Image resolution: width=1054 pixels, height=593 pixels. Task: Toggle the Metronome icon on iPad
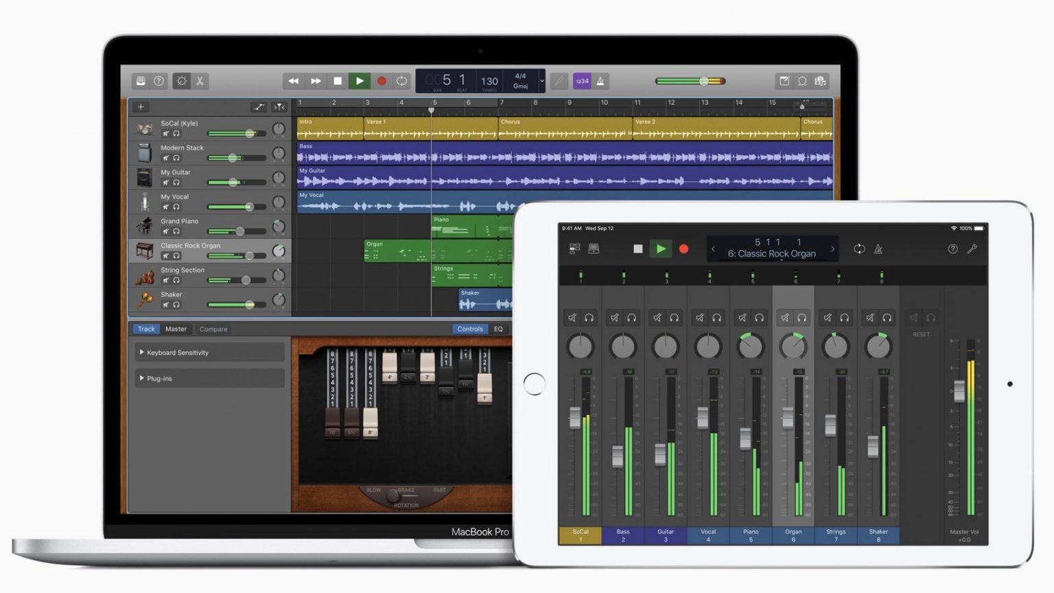click(878, 249)
